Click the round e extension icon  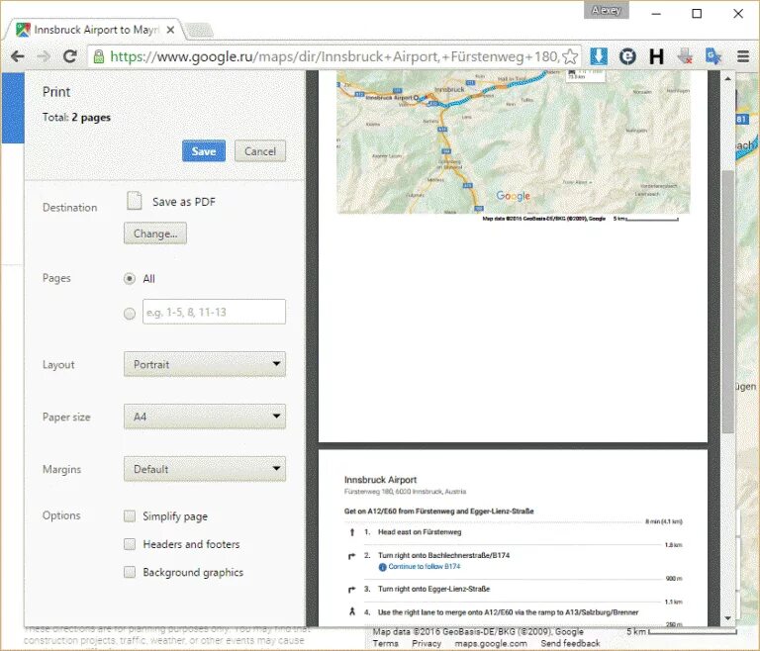coord(627,56)
